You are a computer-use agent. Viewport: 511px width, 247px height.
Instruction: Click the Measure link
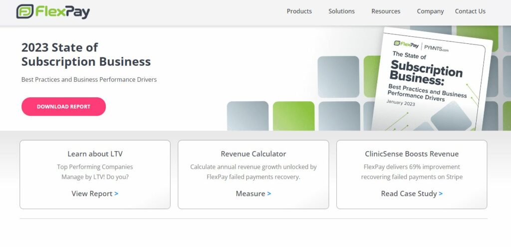(253, 194)
